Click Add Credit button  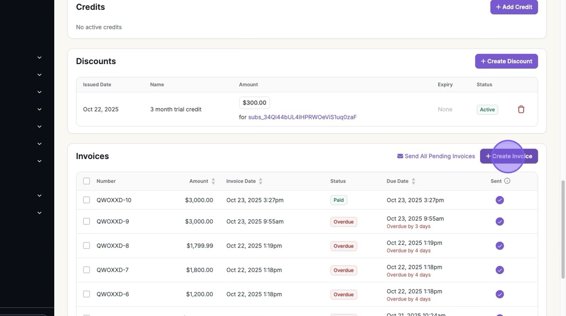514,7
